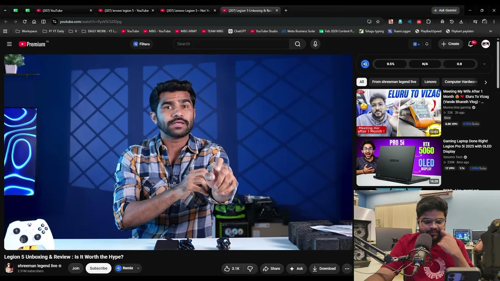
Task: Click the Create button
Action: pyautogui.click(x=450, y=44)
